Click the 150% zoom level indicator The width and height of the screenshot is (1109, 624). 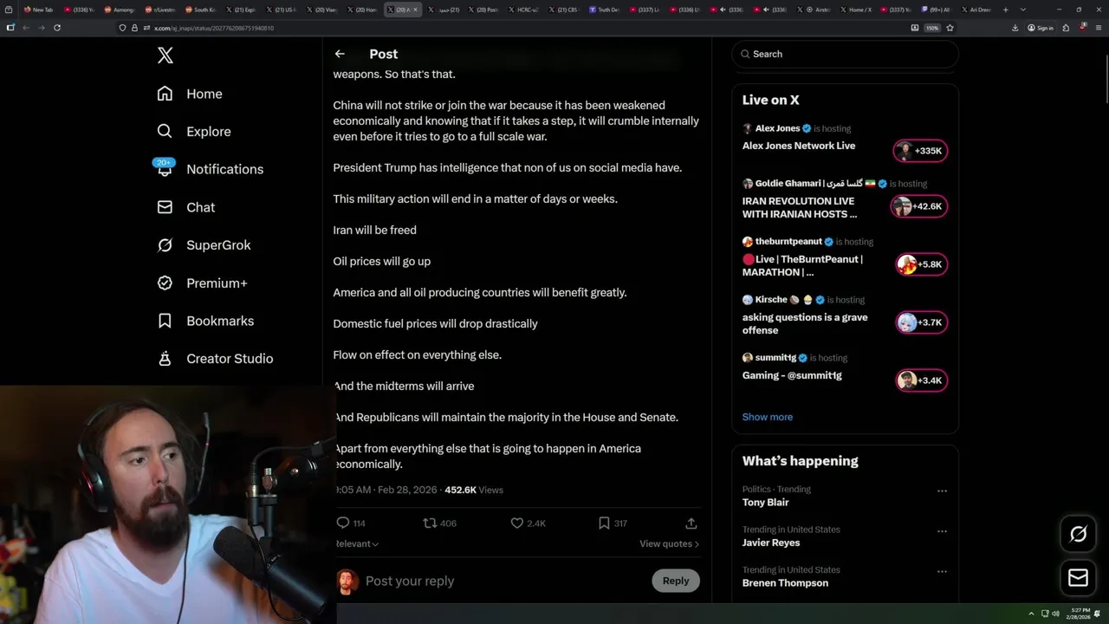pyautogui.click(x=932, y=28)
